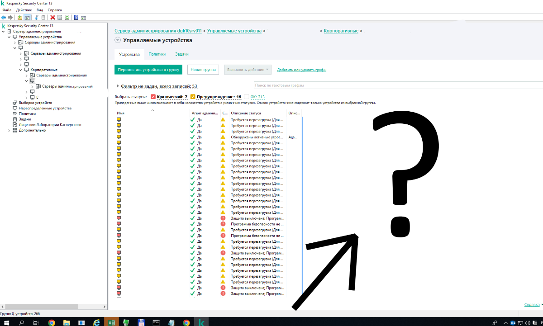The image size is (543, 326).
Task: Expand the Фильтр не задан filter triangle
Action: 118,86
